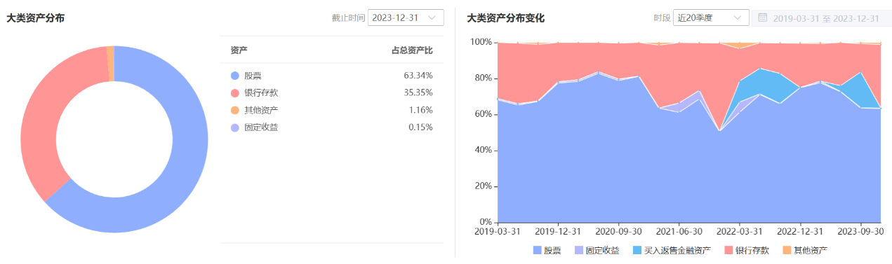The height and width of the screenshot is (264, 892).
Task: Click the chevron arrow in the date selector
Action: 431,18
